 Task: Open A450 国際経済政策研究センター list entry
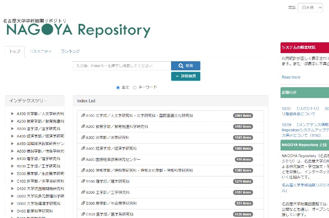pyautogui.click(x=113, y=160)
